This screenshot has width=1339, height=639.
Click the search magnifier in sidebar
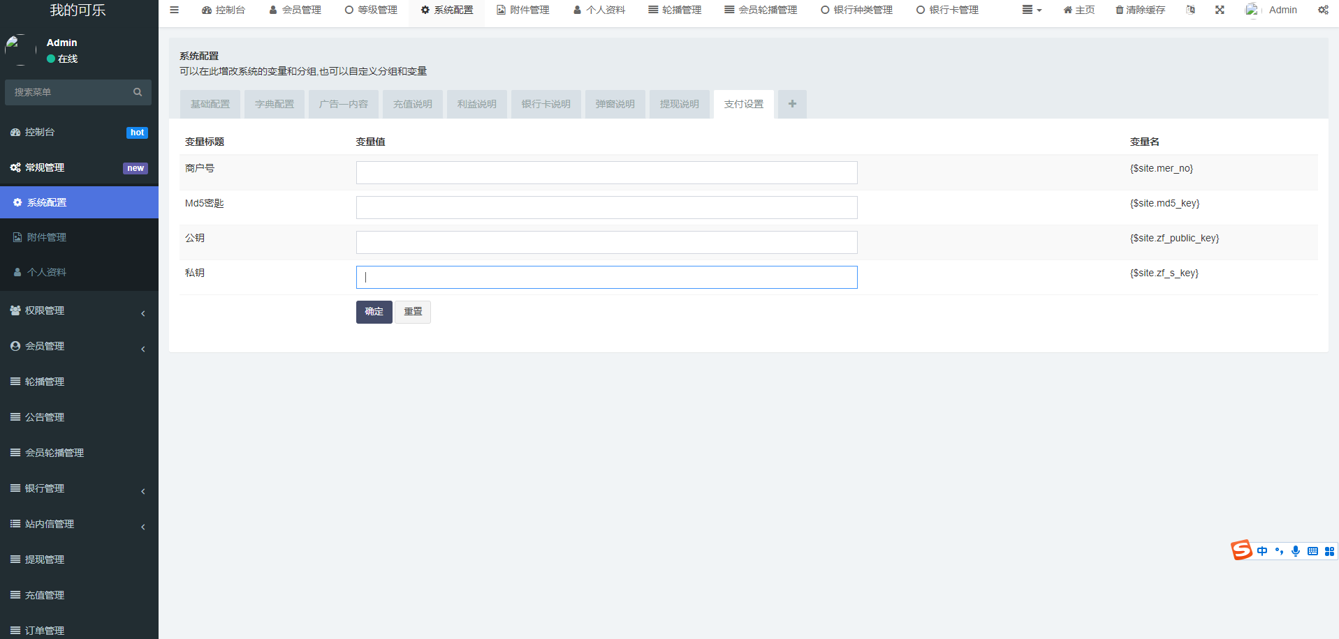pos(138,92)
